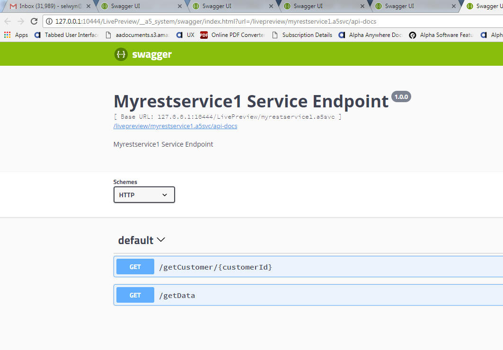Screen dimensions: 503x350
Task: Click the 1.0.0 version badge
Action: (x=401, y=96)
